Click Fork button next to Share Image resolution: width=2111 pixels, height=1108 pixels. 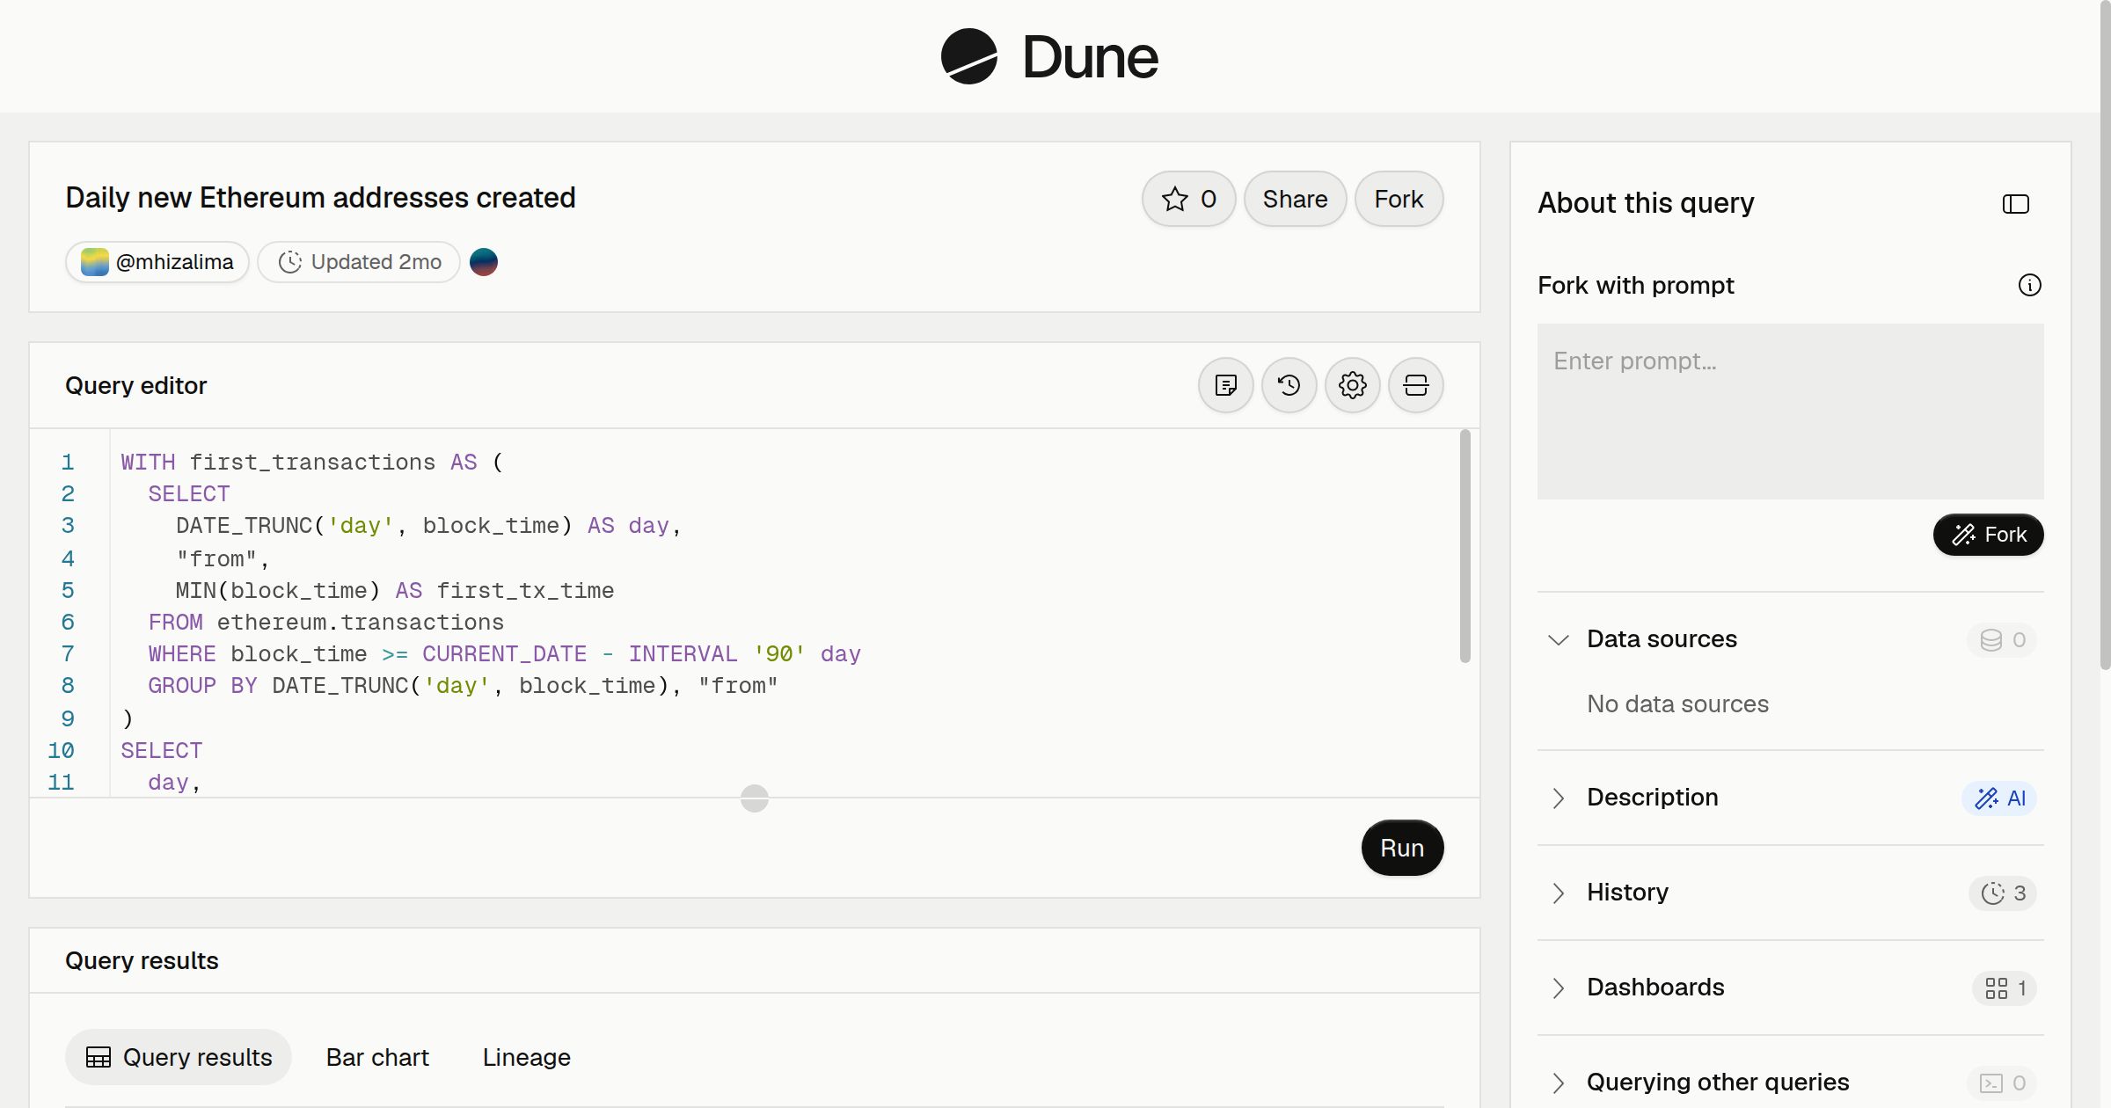click(x=1399, y=199)
